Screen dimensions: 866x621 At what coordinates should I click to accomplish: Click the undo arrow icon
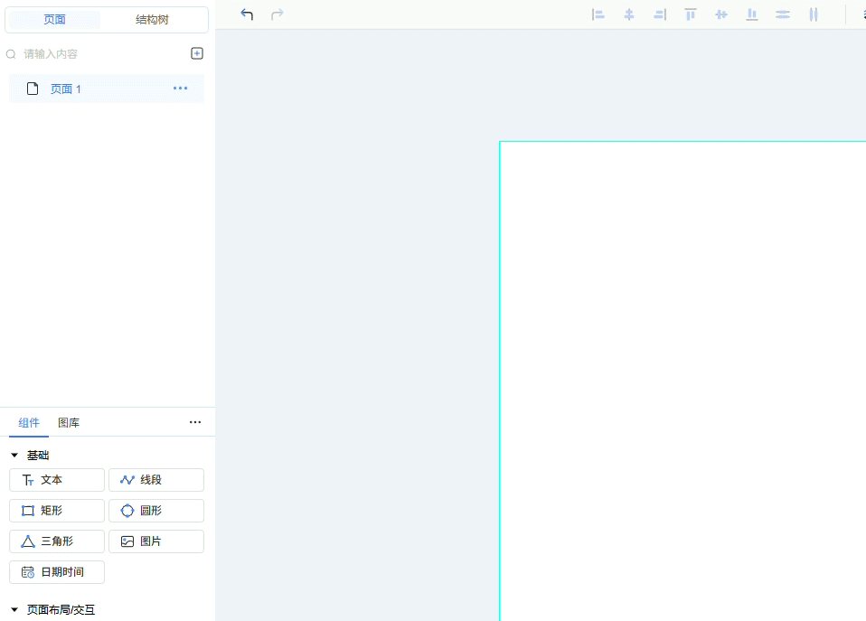247,14
